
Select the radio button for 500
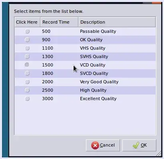(x=27, y=31)
